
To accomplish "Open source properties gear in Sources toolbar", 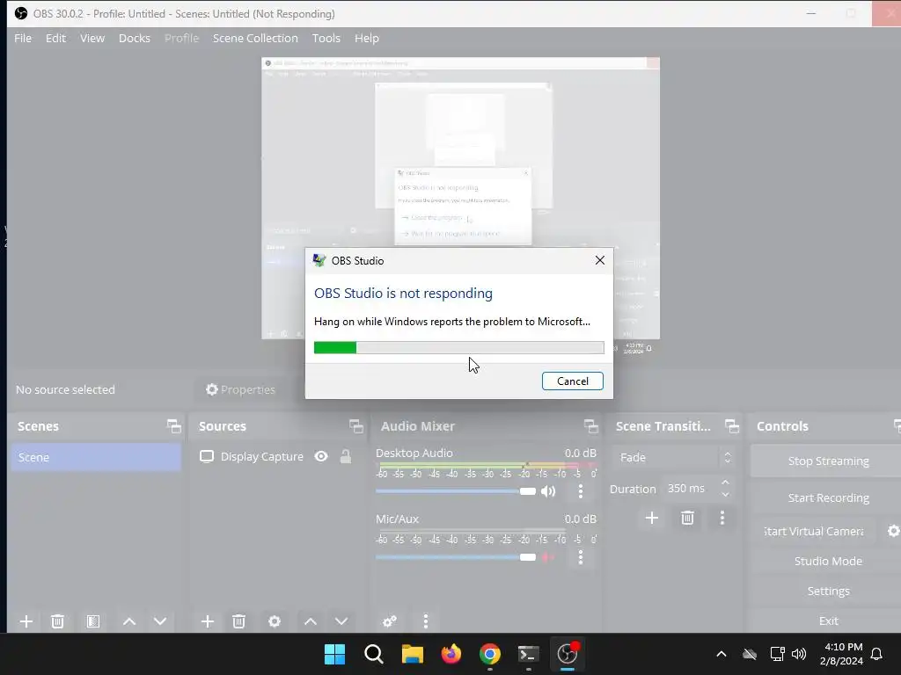I will (x=275, y=621).
